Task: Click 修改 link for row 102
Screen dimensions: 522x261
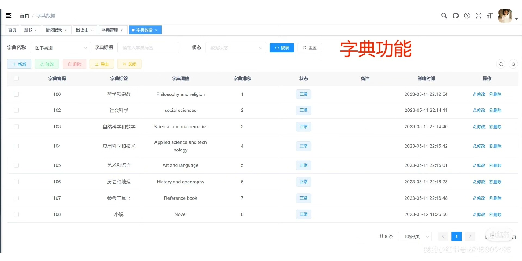Action: tap(479, 110)
